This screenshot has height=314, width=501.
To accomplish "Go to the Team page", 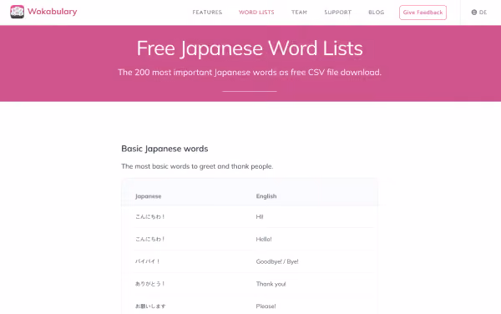I will [299, 13].
